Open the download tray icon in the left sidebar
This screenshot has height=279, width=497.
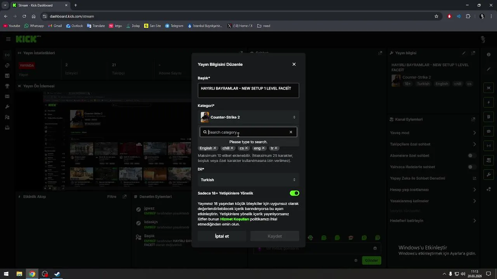pos(7,127)
